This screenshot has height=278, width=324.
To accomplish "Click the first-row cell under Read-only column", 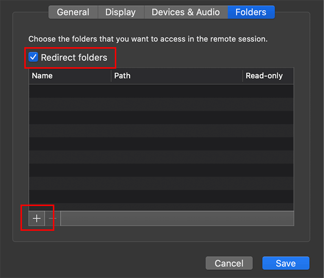I will click(268, 91).
